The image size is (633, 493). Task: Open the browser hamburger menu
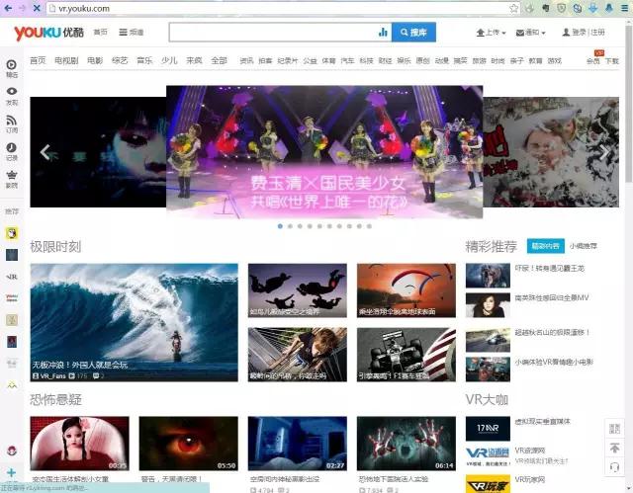pos(624,8)
